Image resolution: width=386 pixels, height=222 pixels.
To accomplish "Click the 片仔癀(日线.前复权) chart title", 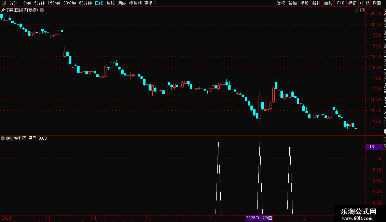I will coord(19,10).
